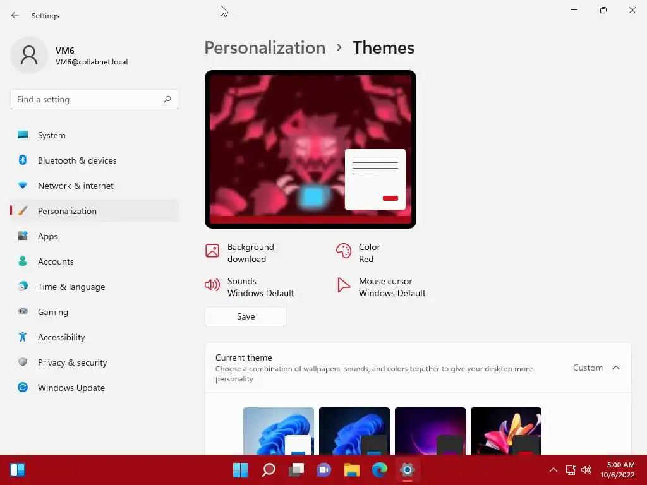Click the Save theme button
Image resolution: width=647 pixels, height=485 pixels.
tap(246, 316)
